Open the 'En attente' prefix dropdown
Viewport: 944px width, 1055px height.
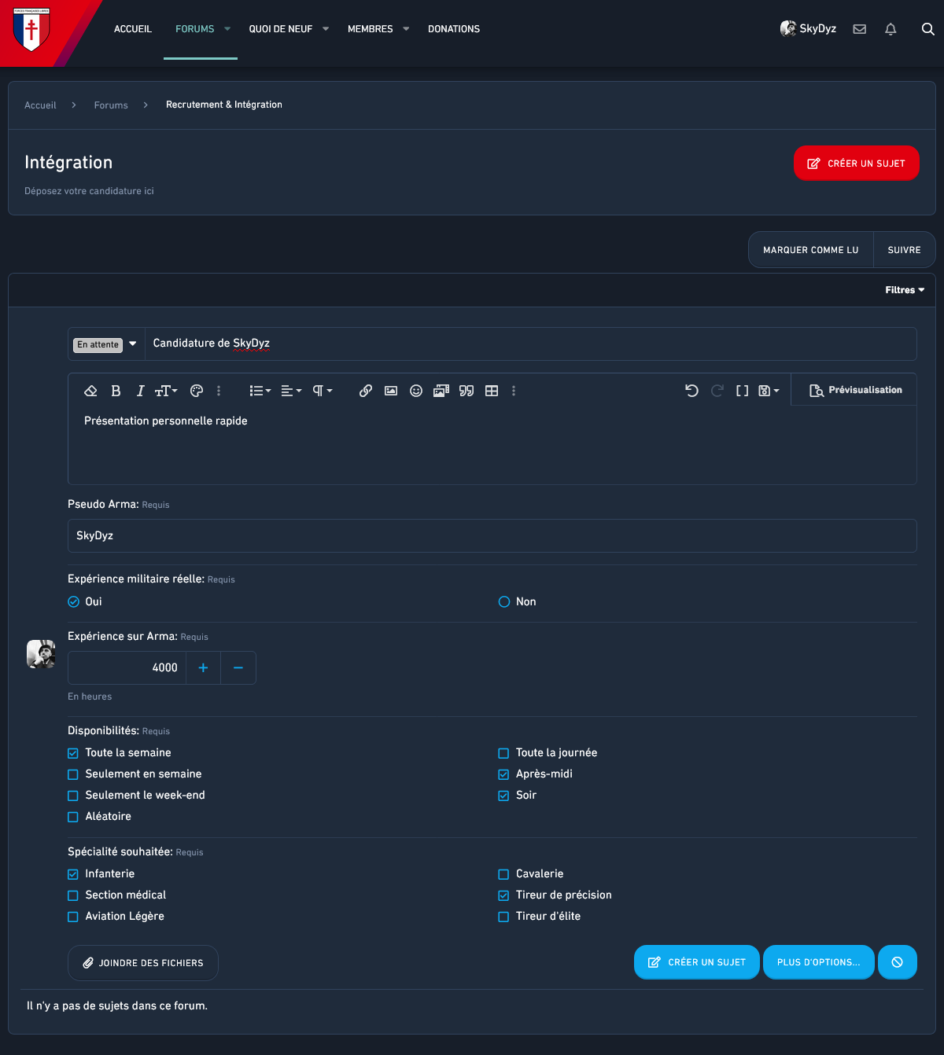tap(106, 344)
